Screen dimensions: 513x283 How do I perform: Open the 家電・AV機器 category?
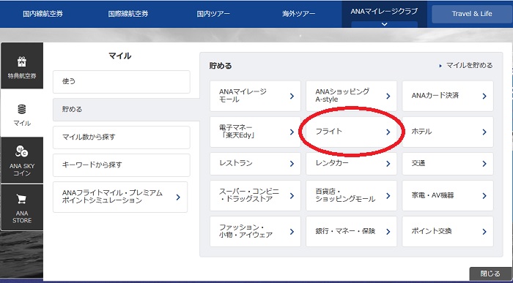(448, 195)
